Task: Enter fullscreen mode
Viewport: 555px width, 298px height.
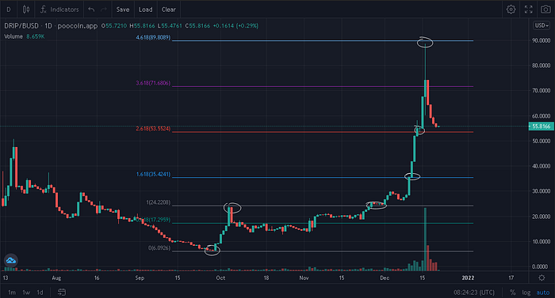Action: coord(529,9)
